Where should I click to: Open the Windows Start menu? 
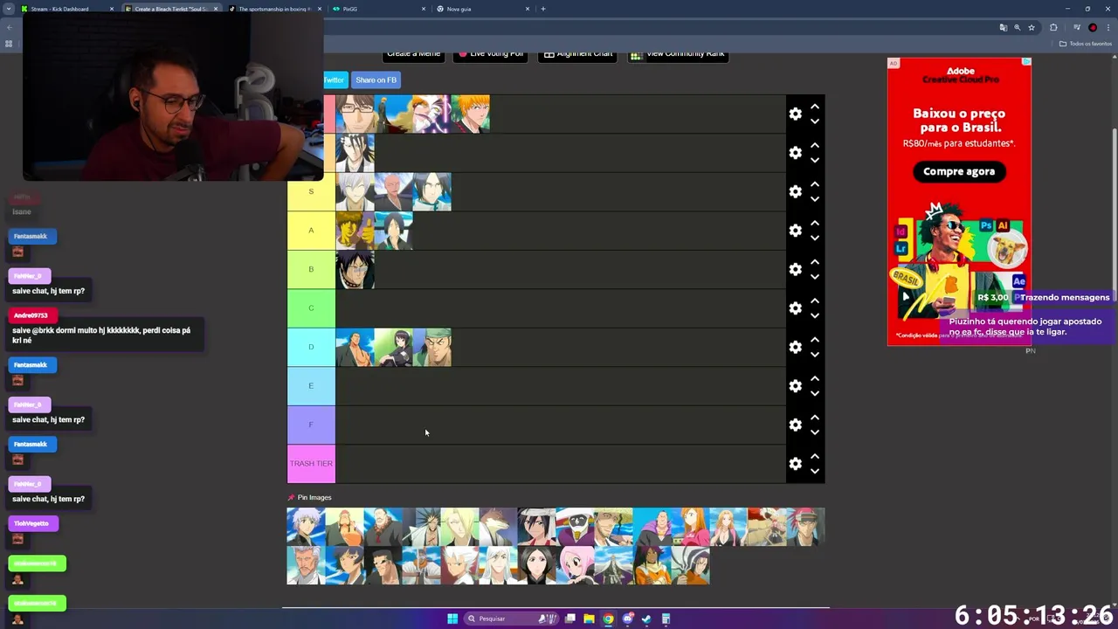452,619
